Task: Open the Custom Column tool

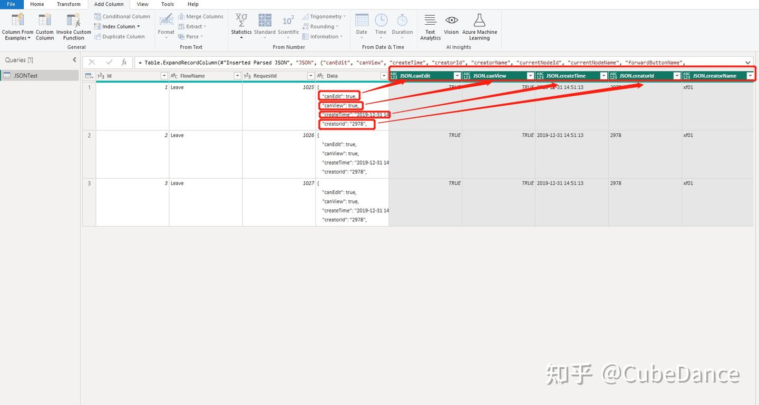Action: click(x=45, y=20)
